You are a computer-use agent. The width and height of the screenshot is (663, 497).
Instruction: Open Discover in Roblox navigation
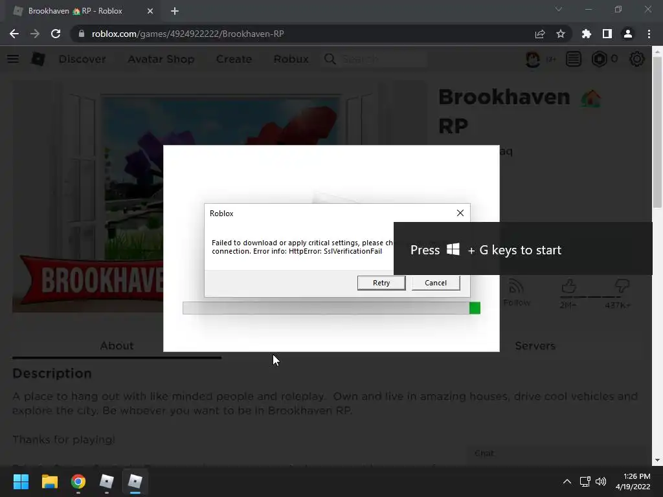82,59
